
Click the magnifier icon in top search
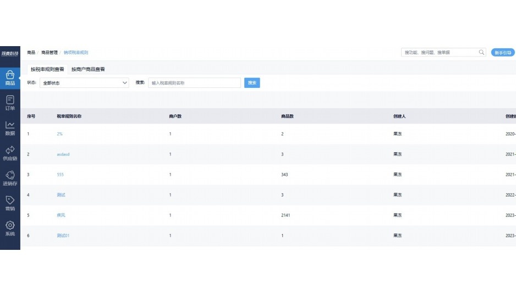tap(481, 53)
